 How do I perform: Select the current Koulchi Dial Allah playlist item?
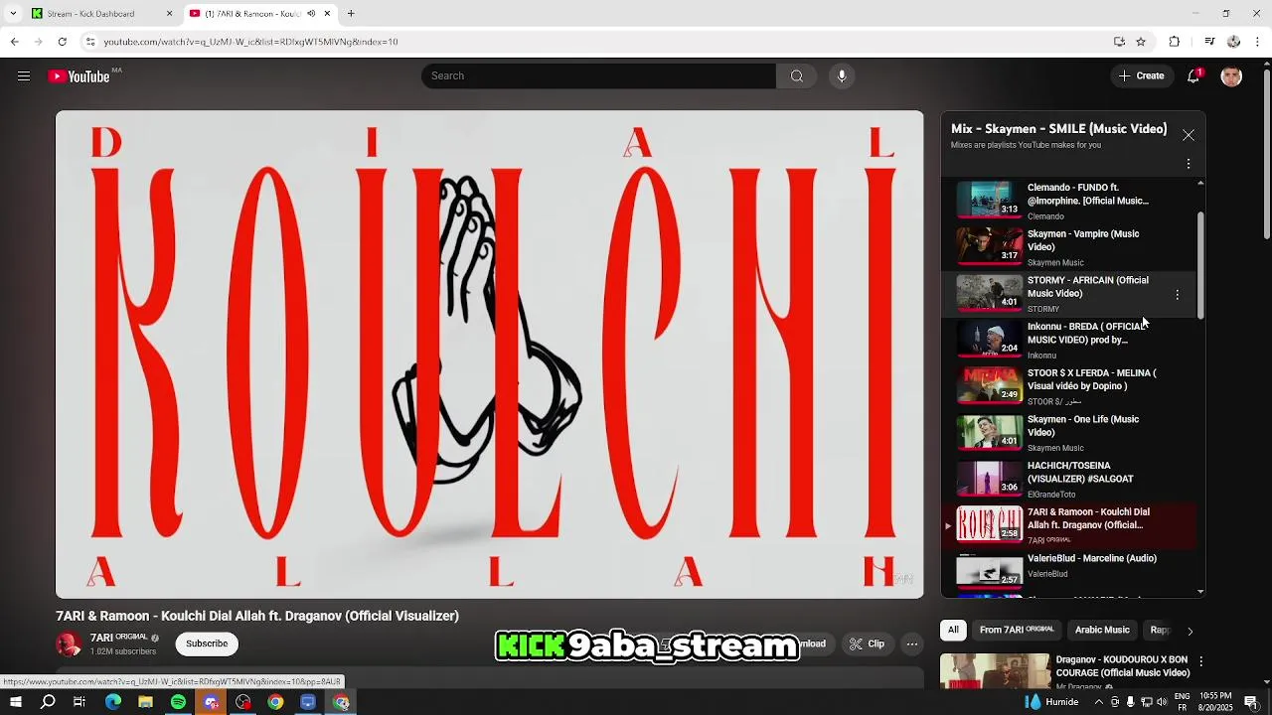pos(1068,525)
